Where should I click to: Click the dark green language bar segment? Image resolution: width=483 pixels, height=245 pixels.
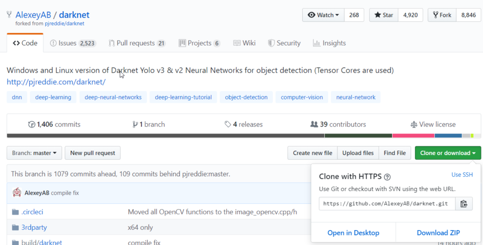coord(358,136)
